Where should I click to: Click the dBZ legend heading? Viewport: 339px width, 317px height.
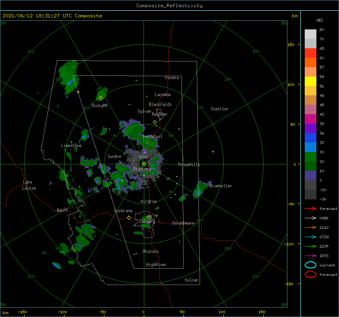coord(319,20)
